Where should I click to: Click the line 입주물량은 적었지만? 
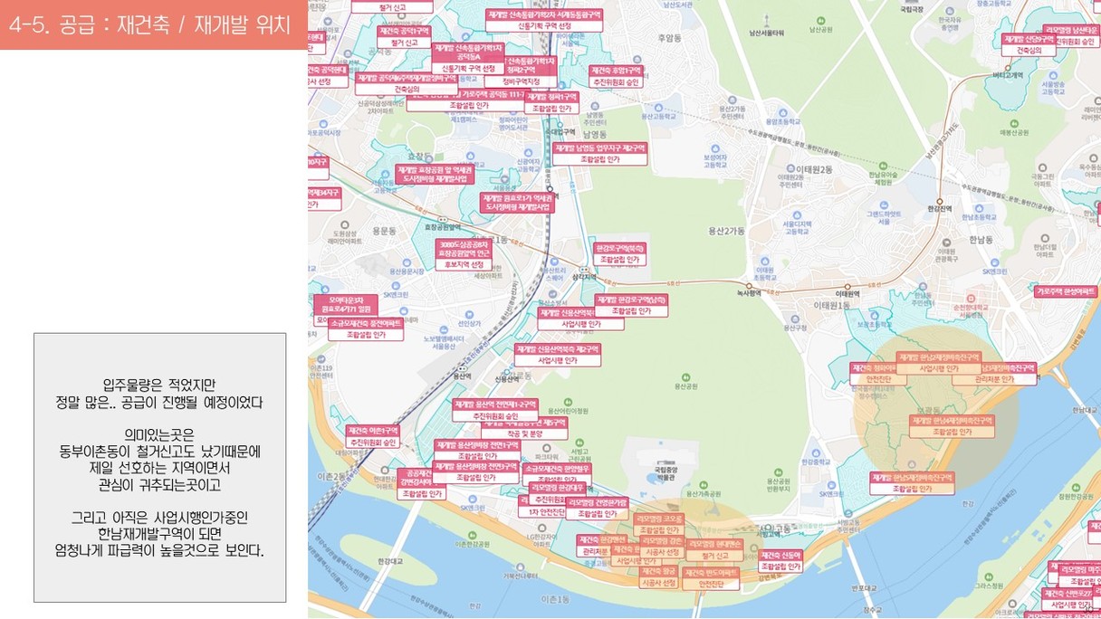click(x=159, y=384)
